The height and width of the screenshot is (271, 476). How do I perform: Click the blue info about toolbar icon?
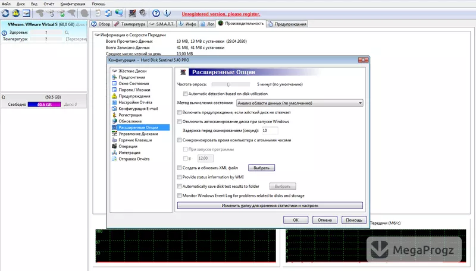pos(167,13)
